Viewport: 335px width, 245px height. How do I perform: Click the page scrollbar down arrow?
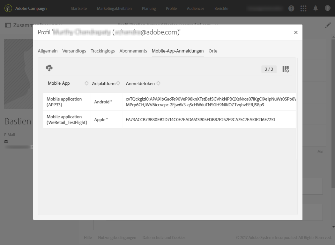[333, 227]
